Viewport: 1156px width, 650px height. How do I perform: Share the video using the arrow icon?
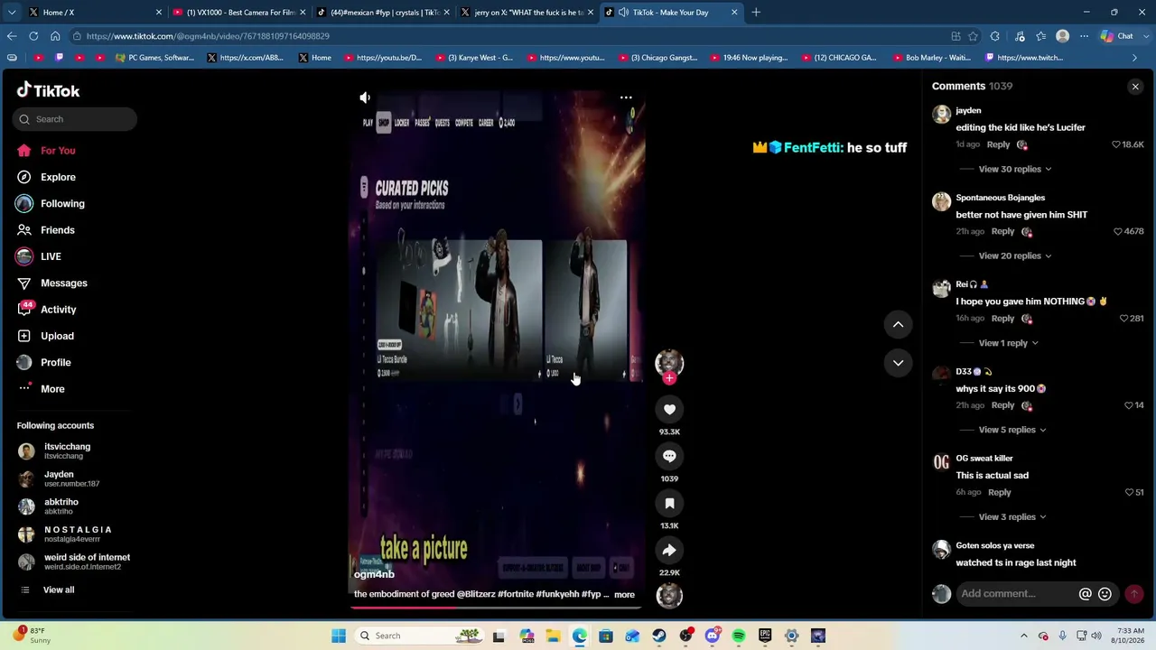click(669, 551)
